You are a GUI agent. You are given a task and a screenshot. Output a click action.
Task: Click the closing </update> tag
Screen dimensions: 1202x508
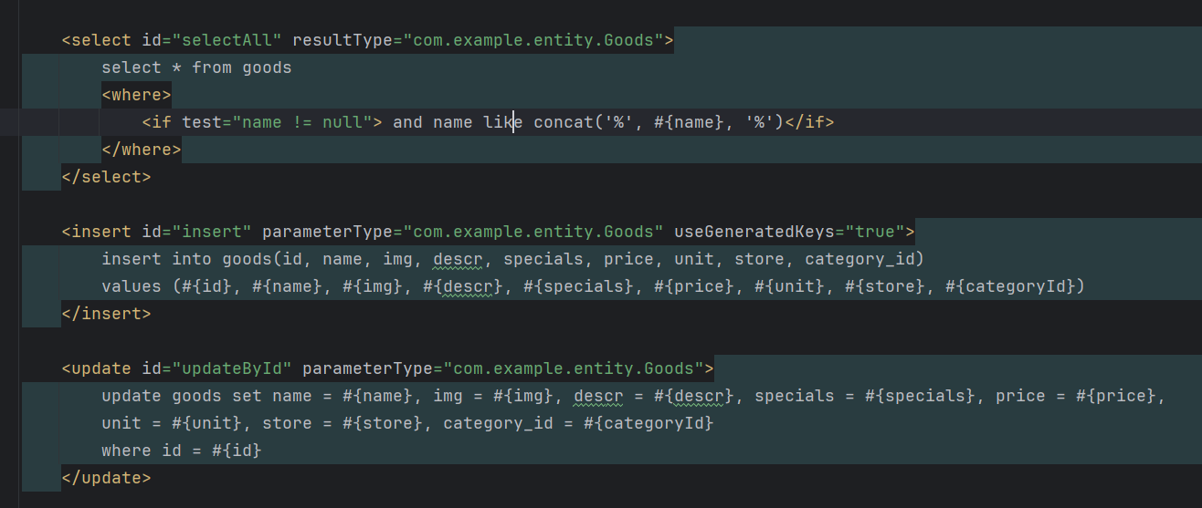(106, 478)
